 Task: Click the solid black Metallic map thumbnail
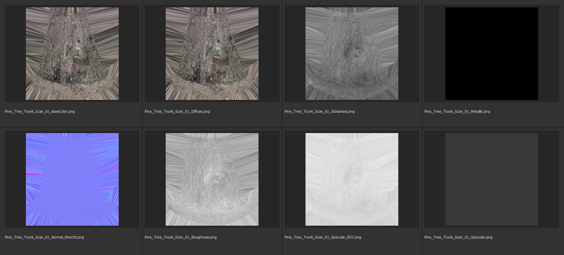tap(492, 54)
